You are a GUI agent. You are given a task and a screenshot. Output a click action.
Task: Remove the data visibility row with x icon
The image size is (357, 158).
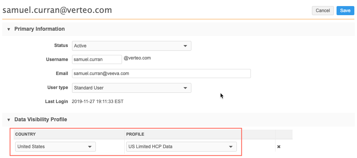point(279,147)
